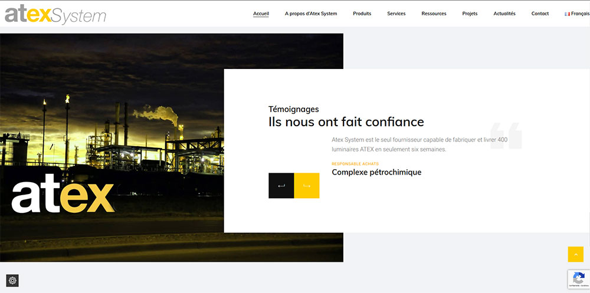
Task: Go to the Services menu item
Action: 396,14
